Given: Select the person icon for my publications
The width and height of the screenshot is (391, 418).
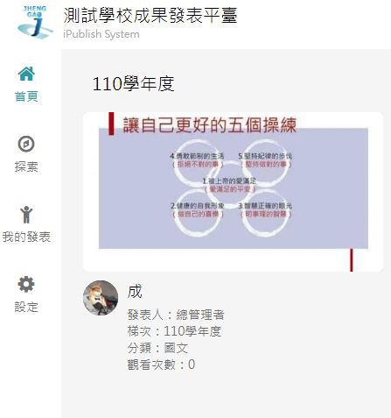Looking at the screenshot, I should tap(26, 215).
